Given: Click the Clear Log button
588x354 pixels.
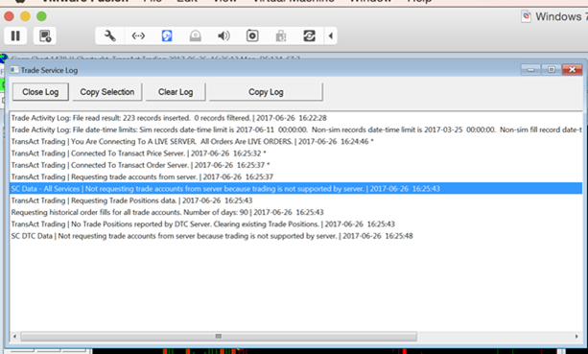Looking at the screenshot, I should point(176,92).
